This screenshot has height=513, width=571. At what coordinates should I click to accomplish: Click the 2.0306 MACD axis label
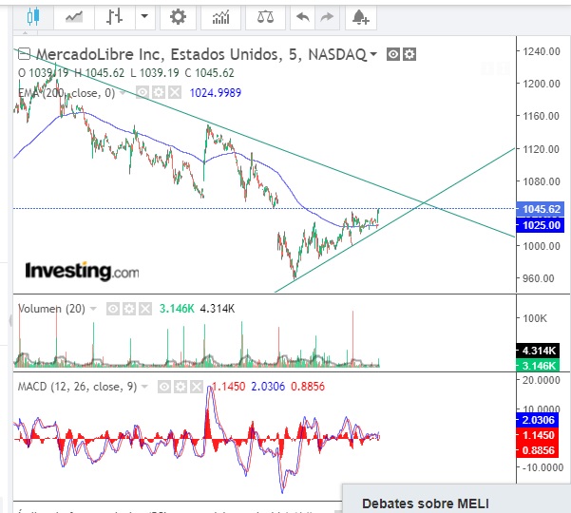pos(538,420)
